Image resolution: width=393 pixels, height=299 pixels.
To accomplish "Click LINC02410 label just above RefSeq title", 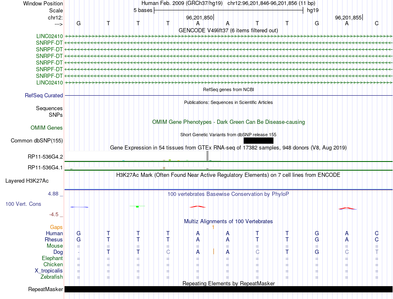I will point(50,82).
